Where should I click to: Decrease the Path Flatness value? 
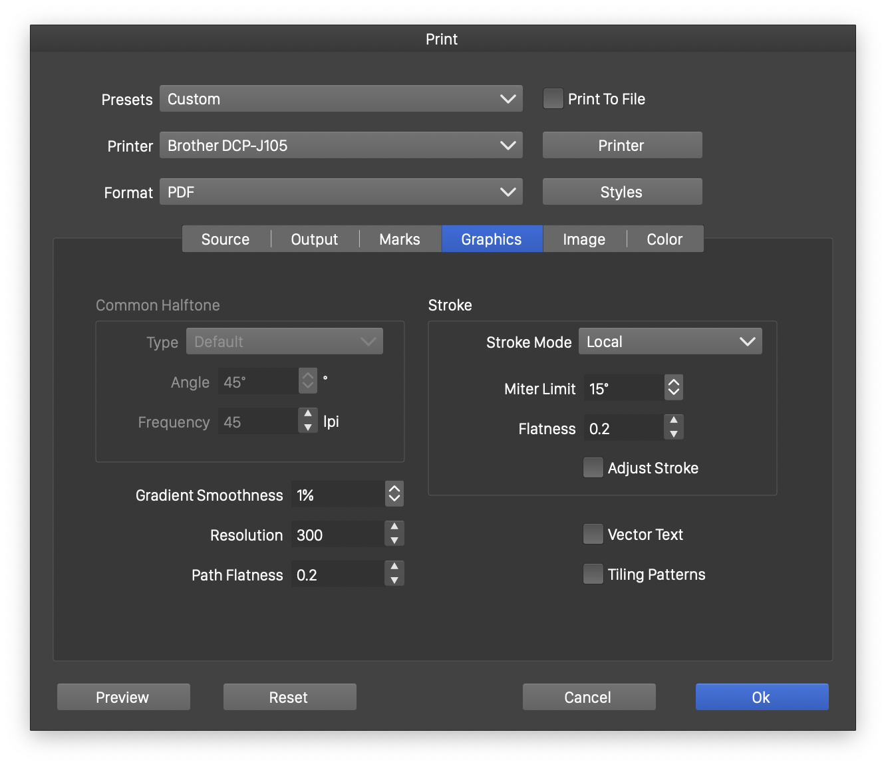[394, 581]
